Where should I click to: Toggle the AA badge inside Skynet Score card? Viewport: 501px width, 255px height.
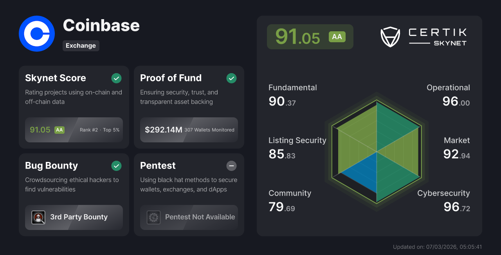[x=59, y=129]
